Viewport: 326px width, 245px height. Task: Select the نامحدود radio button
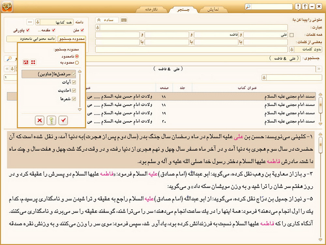click(x=77, y=56)
